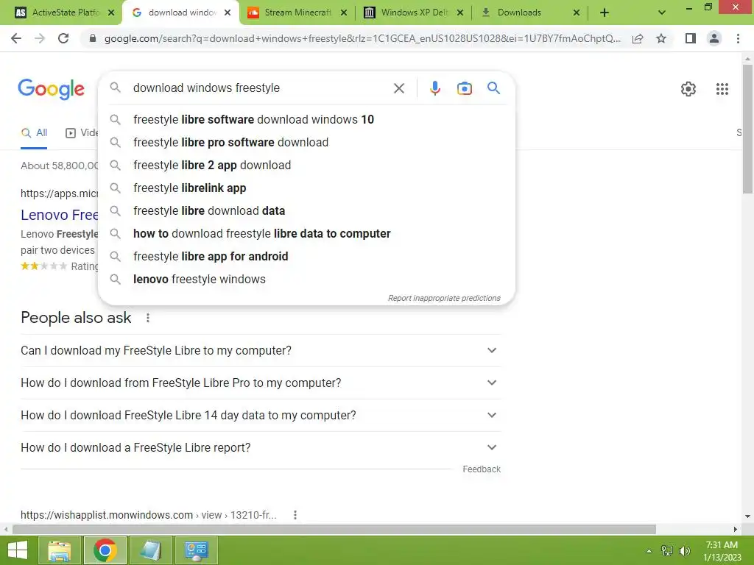Close the ActiveState Platform tab
The width and height of the screenshot is (754, 565).
(111, 13)
